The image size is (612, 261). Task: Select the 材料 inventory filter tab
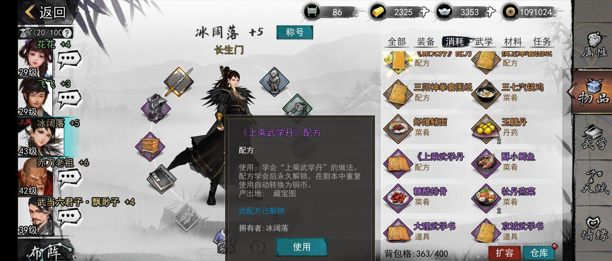click(x=513, y=42)
